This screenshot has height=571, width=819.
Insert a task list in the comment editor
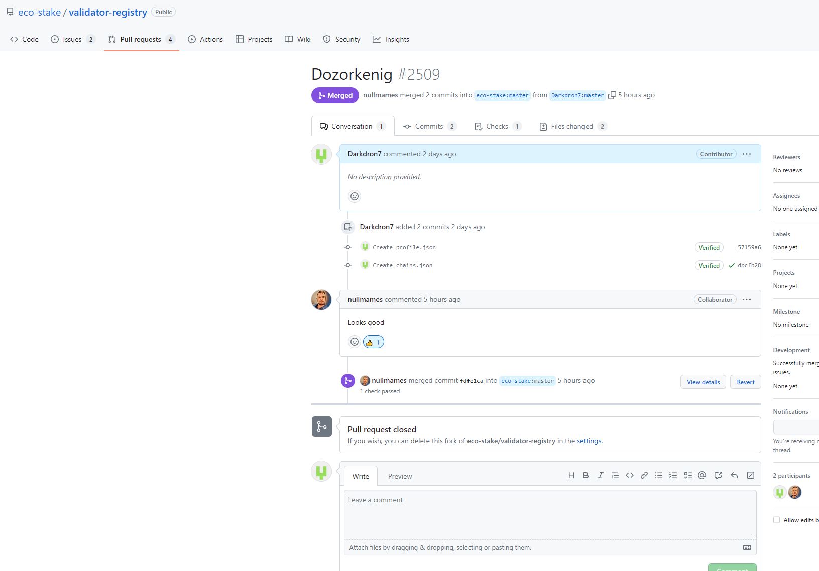point(687,475)
